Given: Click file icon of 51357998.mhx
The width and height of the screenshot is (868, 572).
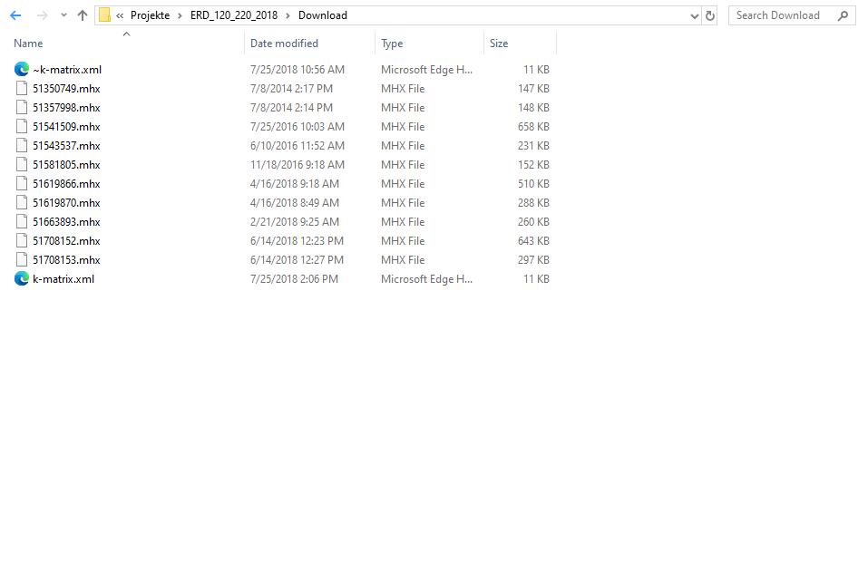Looking at the screenshot, I should (x=22, y=107).
